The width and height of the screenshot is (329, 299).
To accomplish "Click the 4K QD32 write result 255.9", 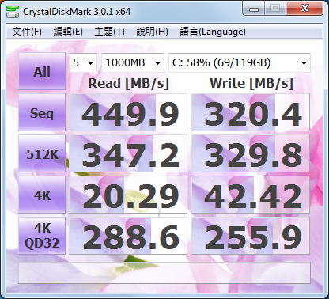I will 251,236.
